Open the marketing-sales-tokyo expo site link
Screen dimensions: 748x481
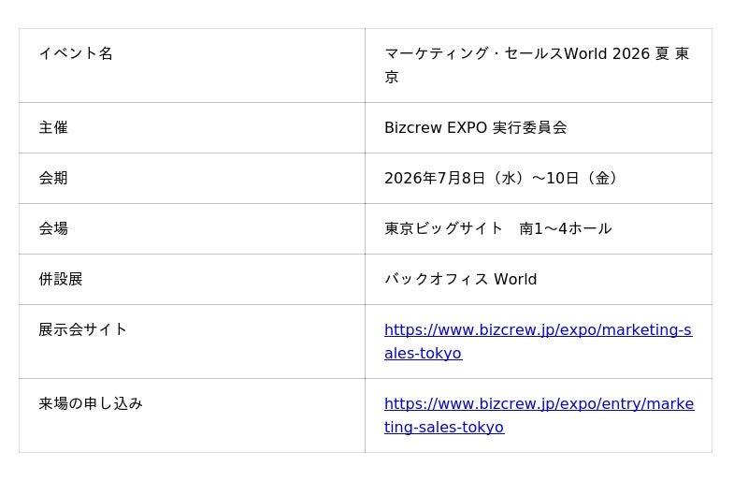coord(538,341)
